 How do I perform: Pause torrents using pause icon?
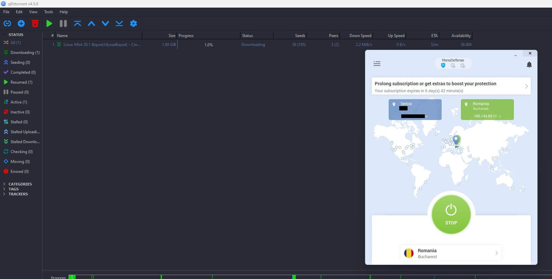point(63,23)
